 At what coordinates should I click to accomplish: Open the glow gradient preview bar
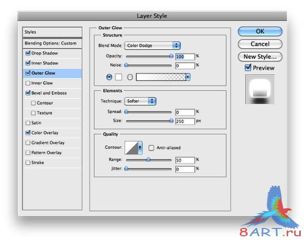(x=161, y=77)
